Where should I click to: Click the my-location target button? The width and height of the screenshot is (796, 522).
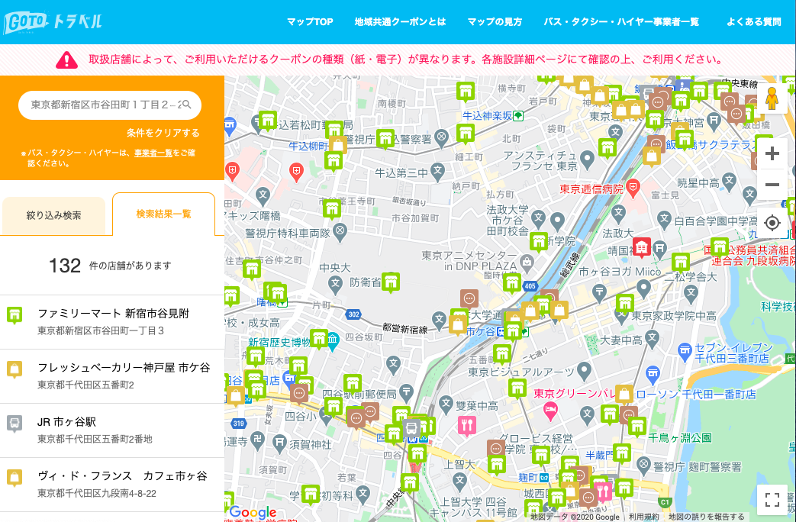click(772, 223)
